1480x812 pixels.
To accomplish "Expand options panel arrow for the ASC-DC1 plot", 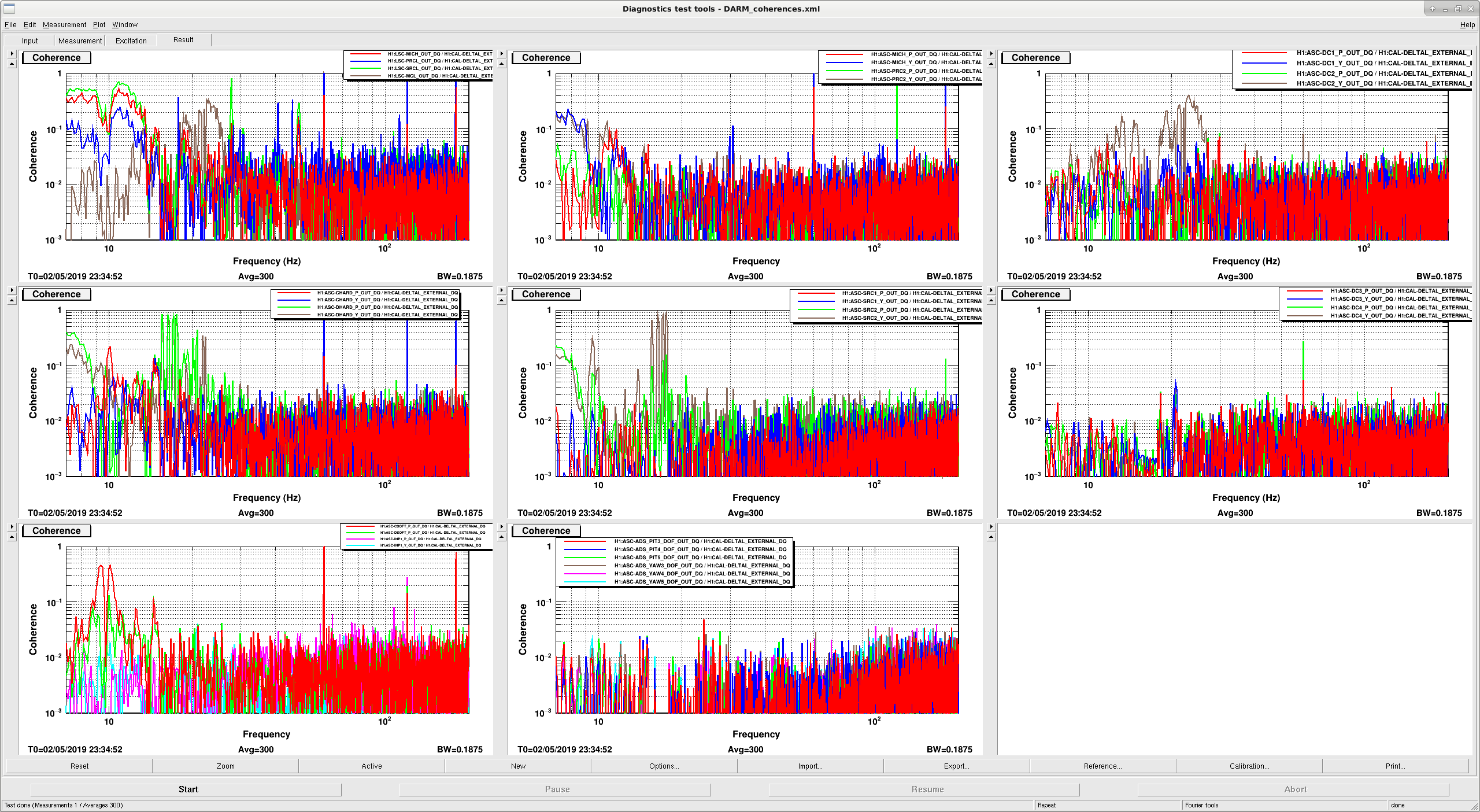I will 991,54.
